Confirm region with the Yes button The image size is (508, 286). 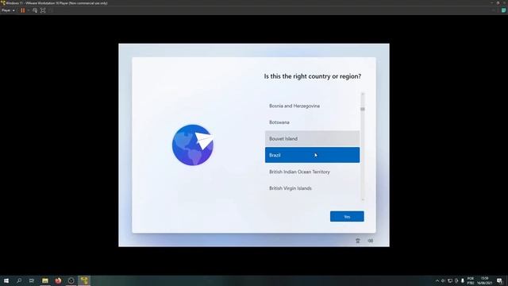[x=347, y=216]
